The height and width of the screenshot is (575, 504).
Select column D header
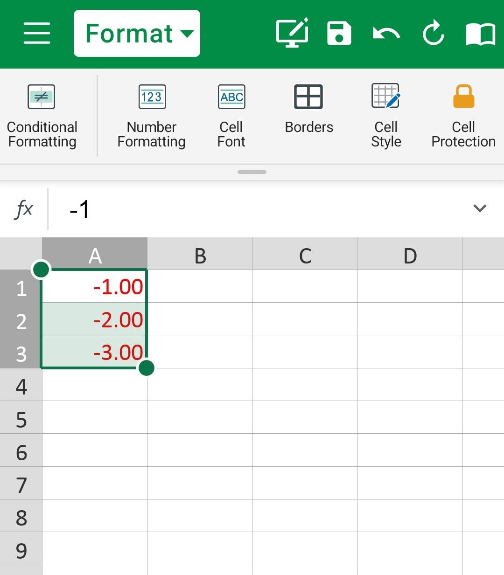tap(410, 254)
